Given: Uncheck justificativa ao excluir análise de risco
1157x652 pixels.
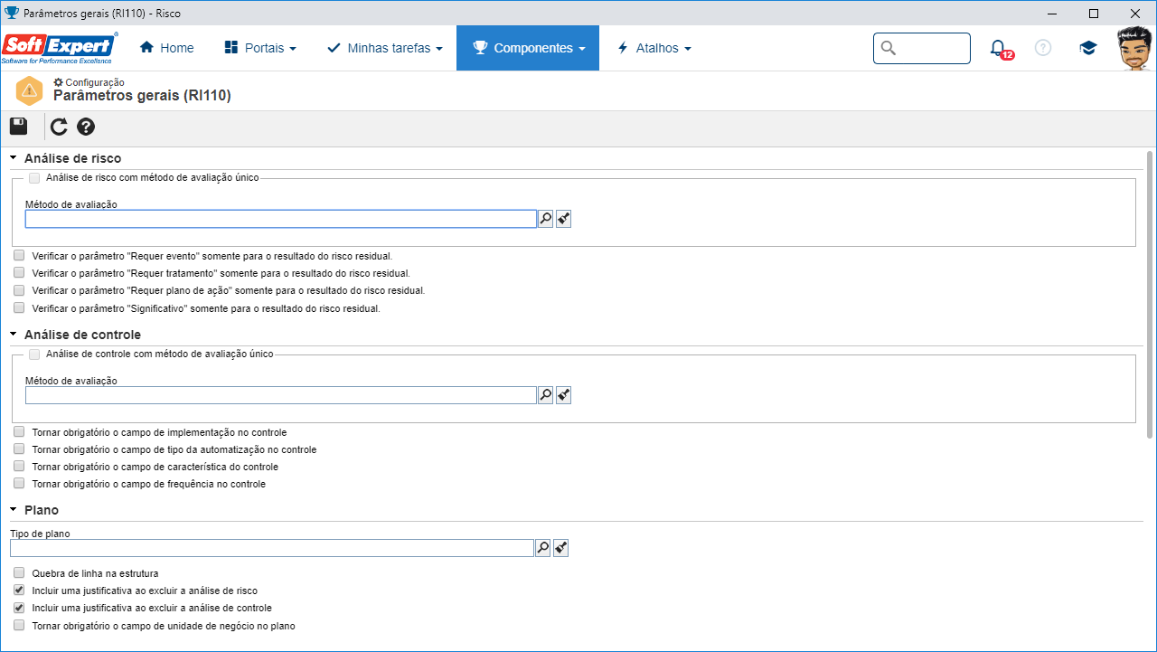Looking at the screenshot, I should [19, 591].
